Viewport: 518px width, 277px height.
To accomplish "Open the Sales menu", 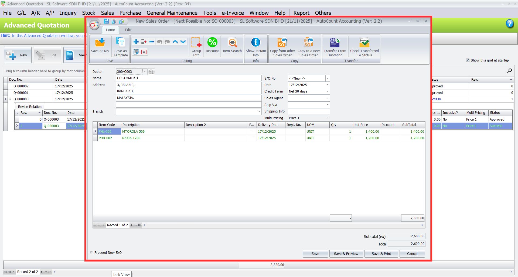I will [x=107, y=13].
